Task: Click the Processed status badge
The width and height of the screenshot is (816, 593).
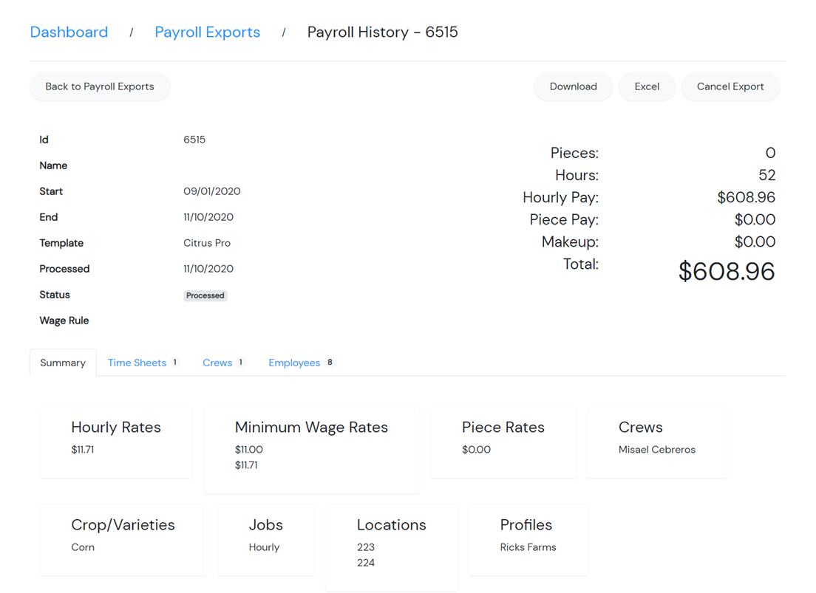Action: 205,295
